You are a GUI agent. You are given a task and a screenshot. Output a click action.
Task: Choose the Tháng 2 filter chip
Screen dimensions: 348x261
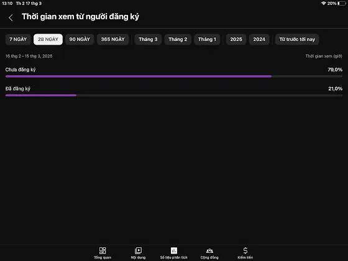pos(178,39)
